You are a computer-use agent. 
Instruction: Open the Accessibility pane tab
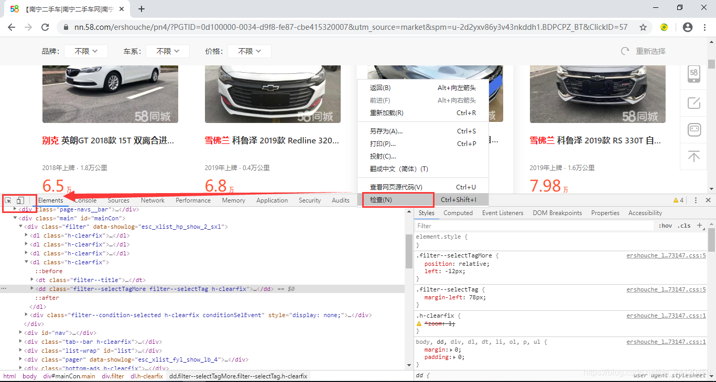point(645,213)
